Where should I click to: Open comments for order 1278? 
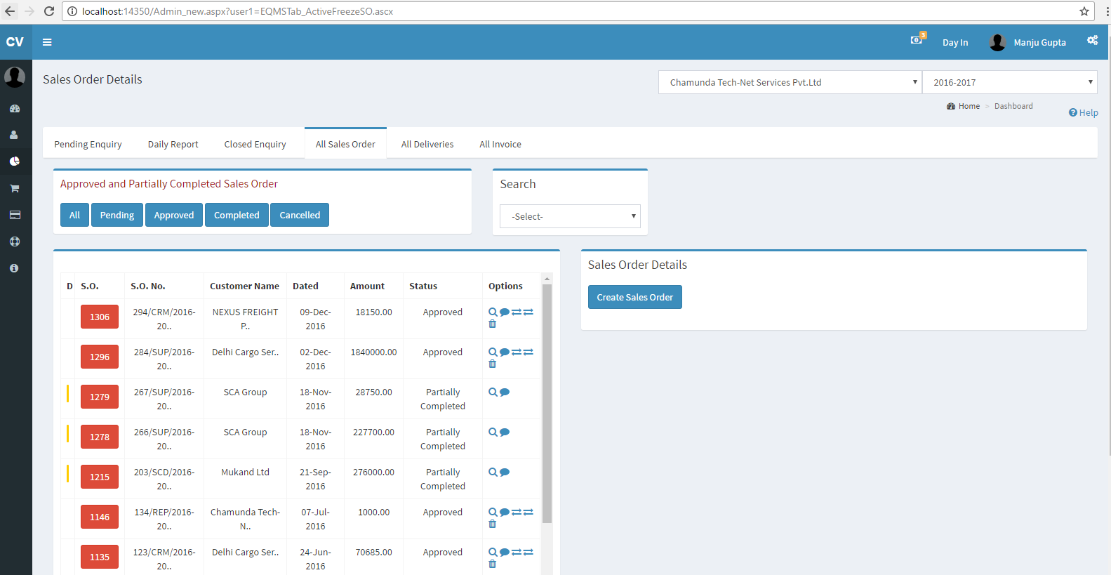click(x=505, y=432)
